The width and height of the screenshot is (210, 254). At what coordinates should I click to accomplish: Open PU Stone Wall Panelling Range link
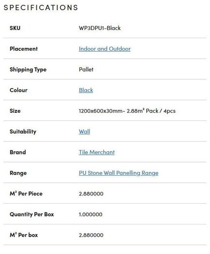coord(119,173)
